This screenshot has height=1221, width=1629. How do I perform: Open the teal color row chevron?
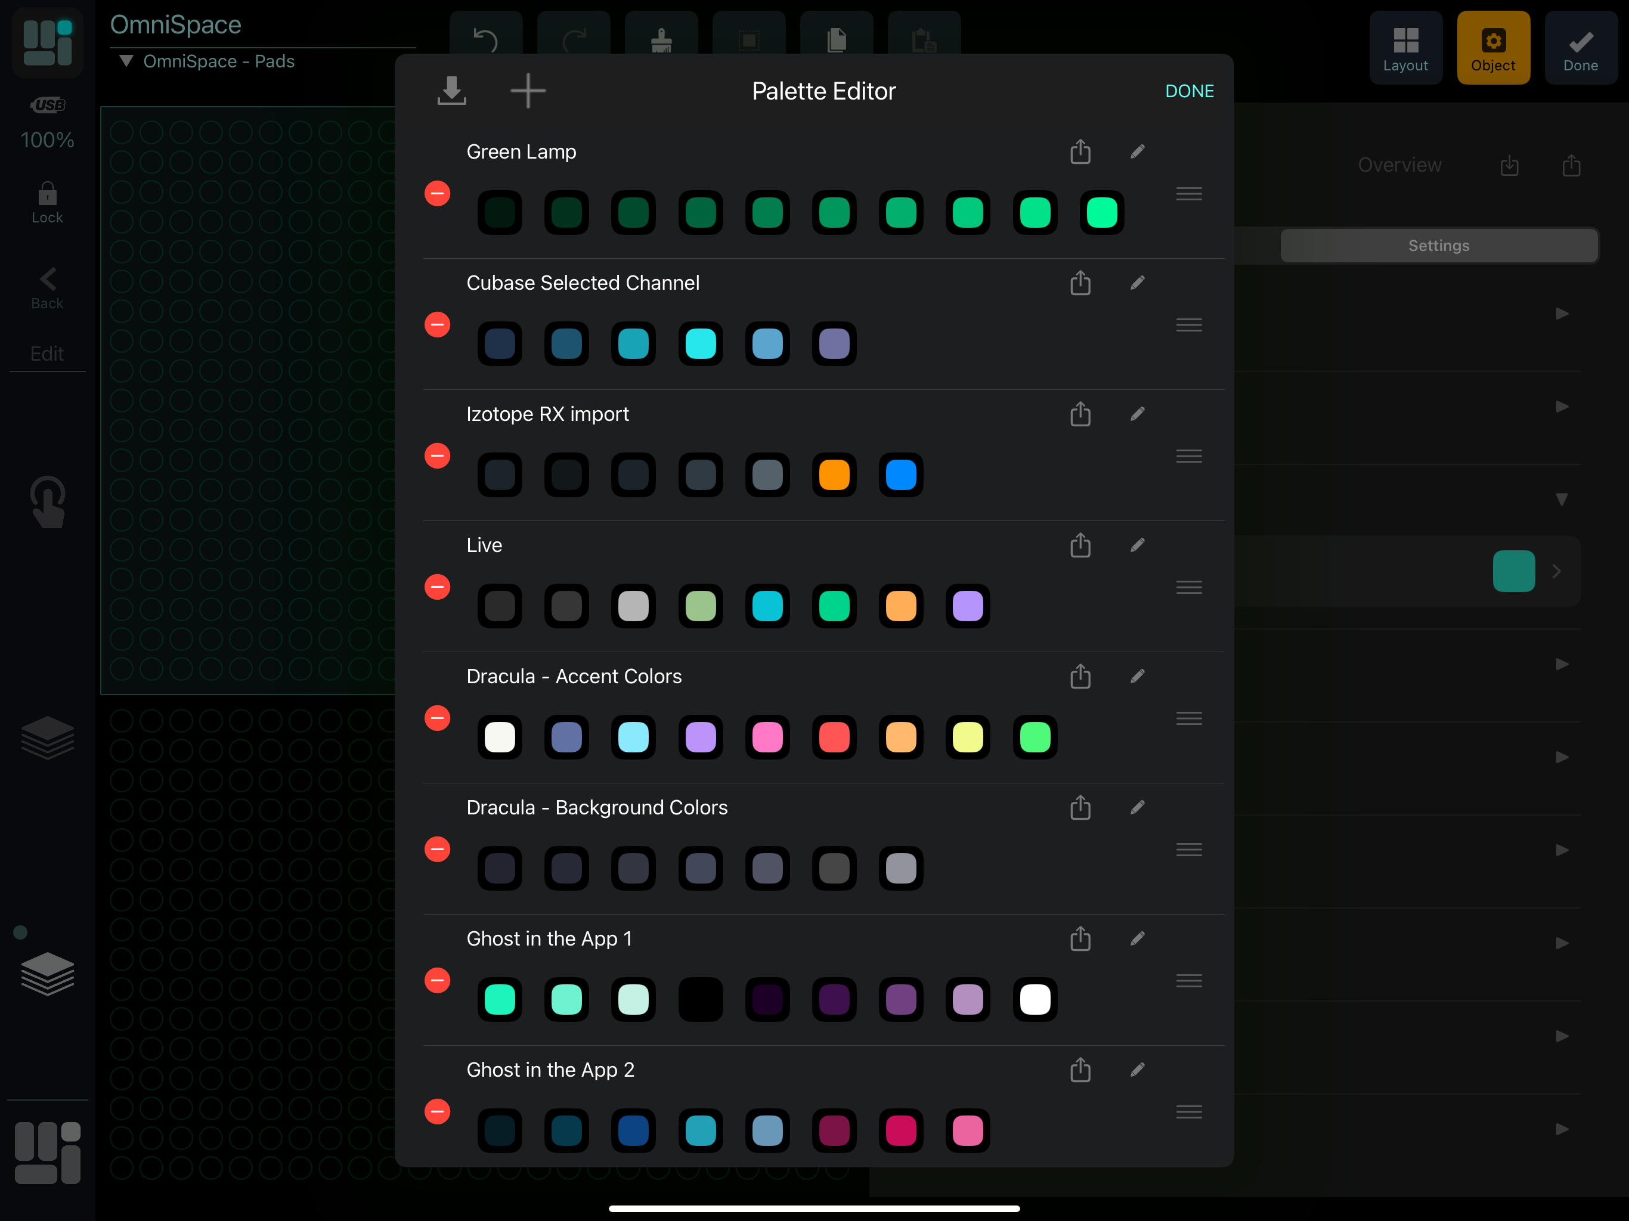point(1556,571)
